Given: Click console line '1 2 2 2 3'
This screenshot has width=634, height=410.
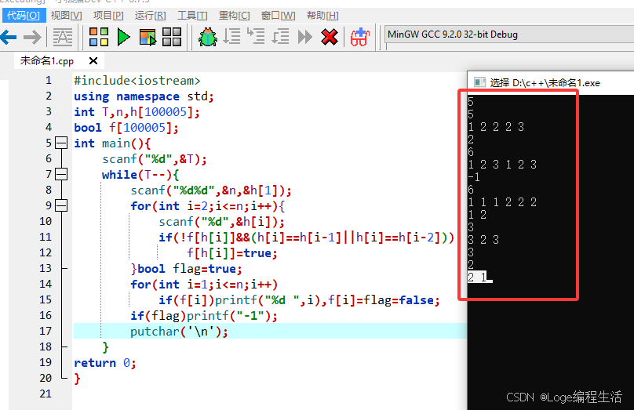Looking at the screenshot, I should point(496,127).
